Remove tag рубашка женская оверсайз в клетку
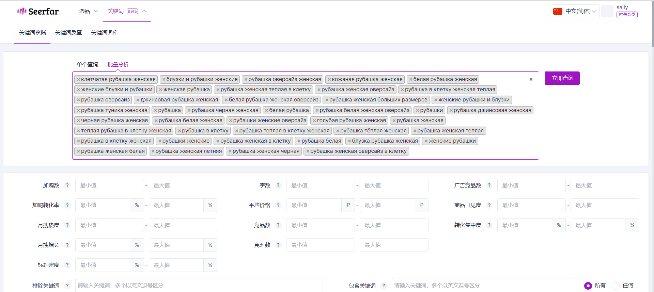This screenshot has height=292, width=654. [308, 151]
